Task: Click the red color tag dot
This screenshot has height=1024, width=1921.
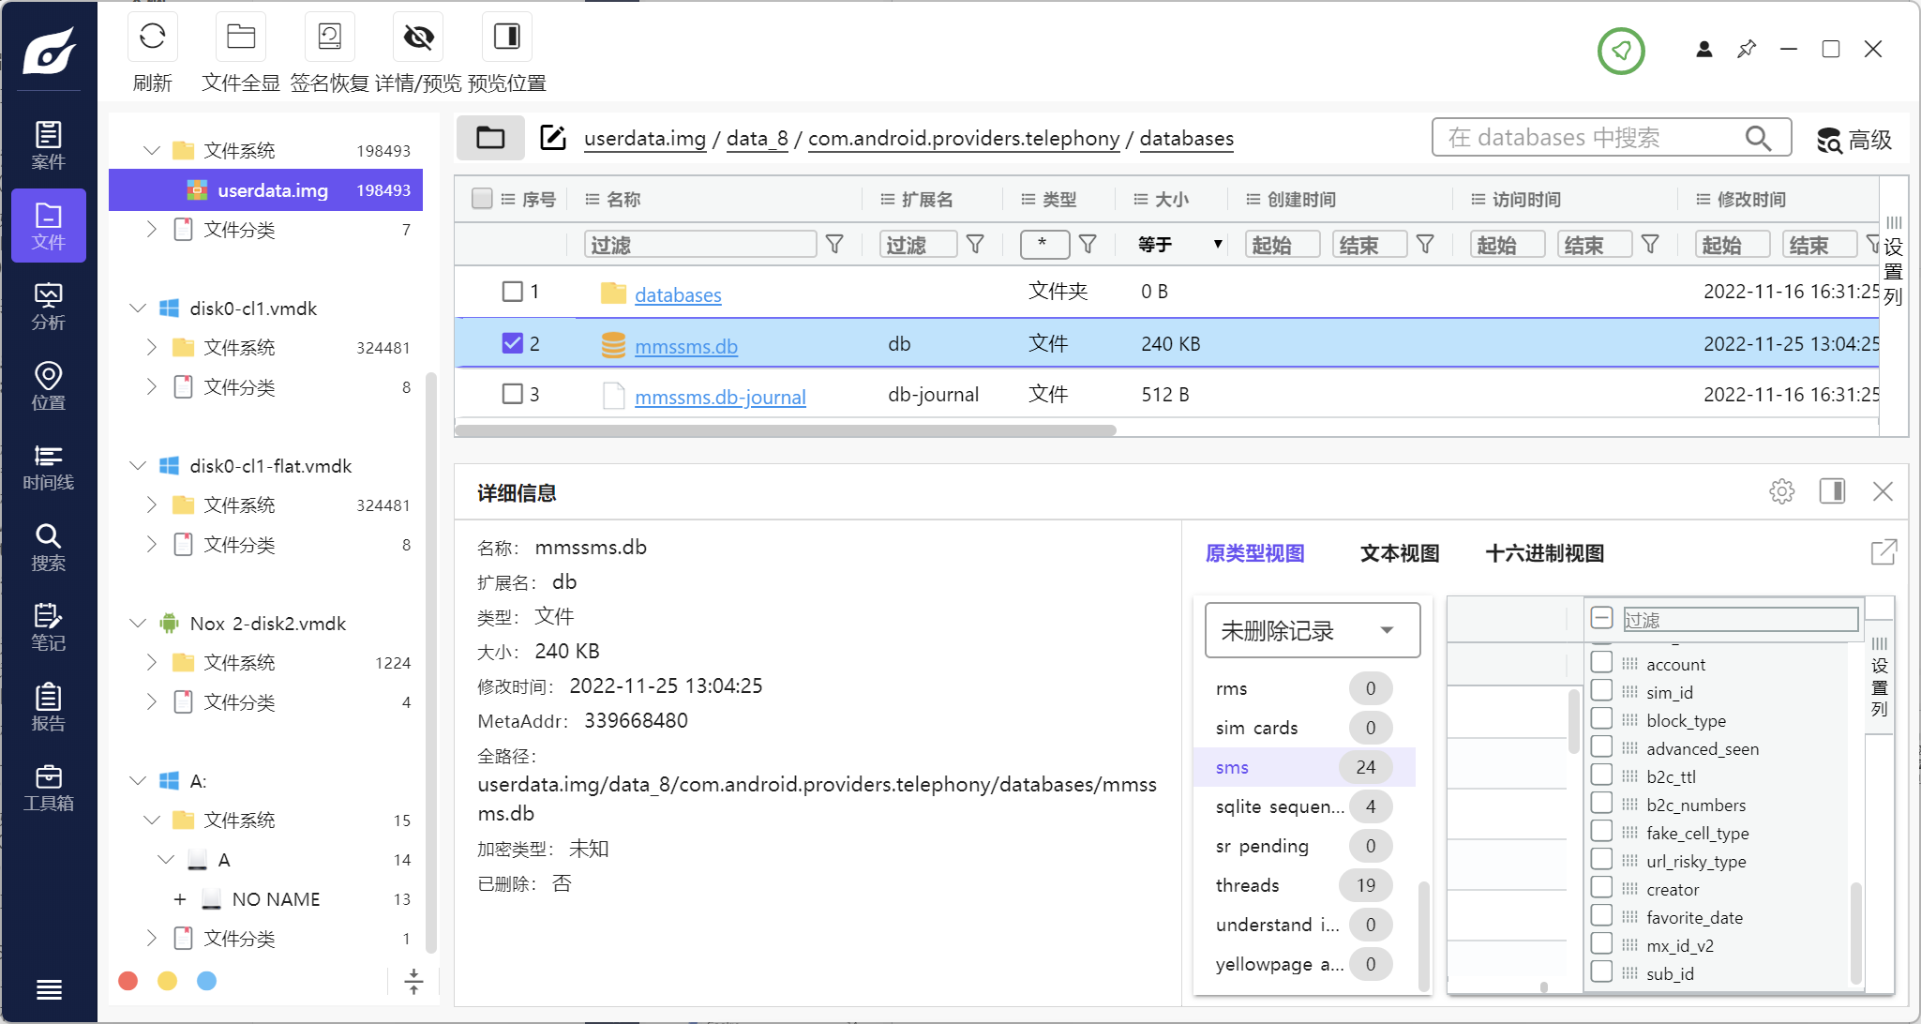Action: tap(128, 981)
